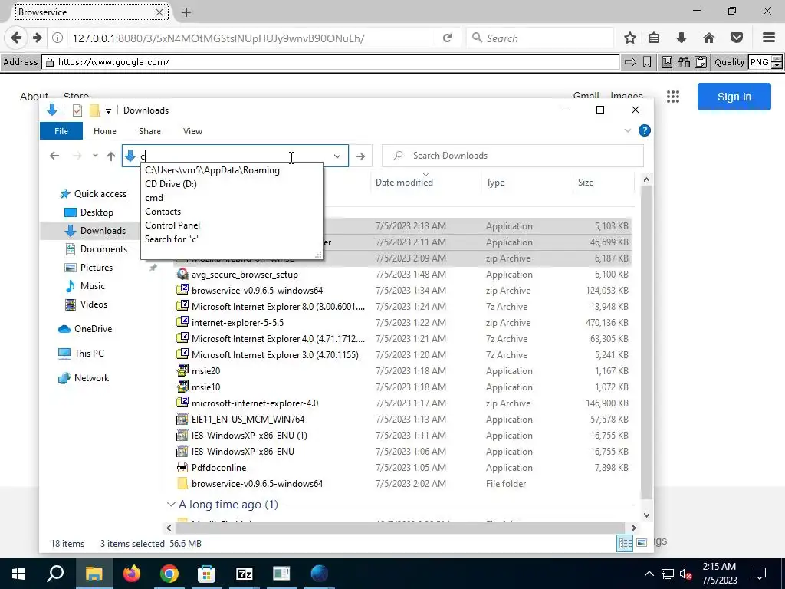Open the notification center icon
785x589 pixels.
pyautogui.click(x=760, y=574)
